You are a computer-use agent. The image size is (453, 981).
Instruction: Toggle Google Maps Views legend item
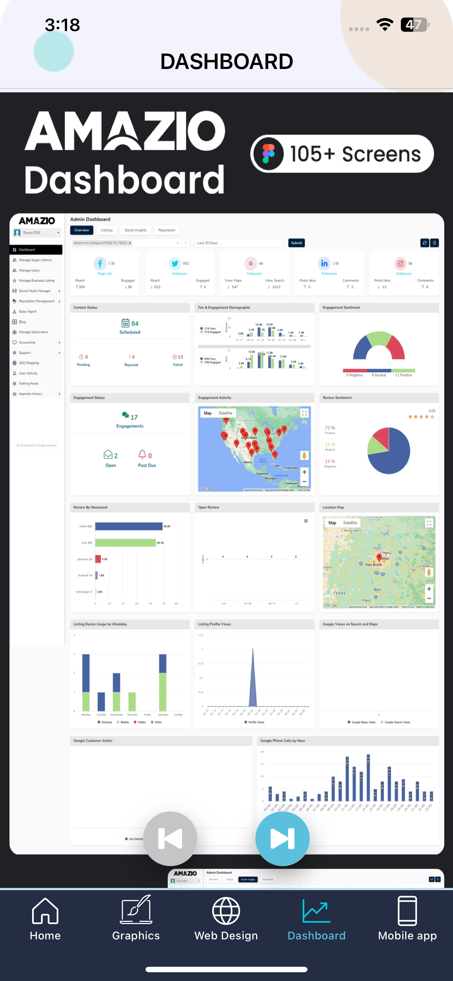pos(362,722)
